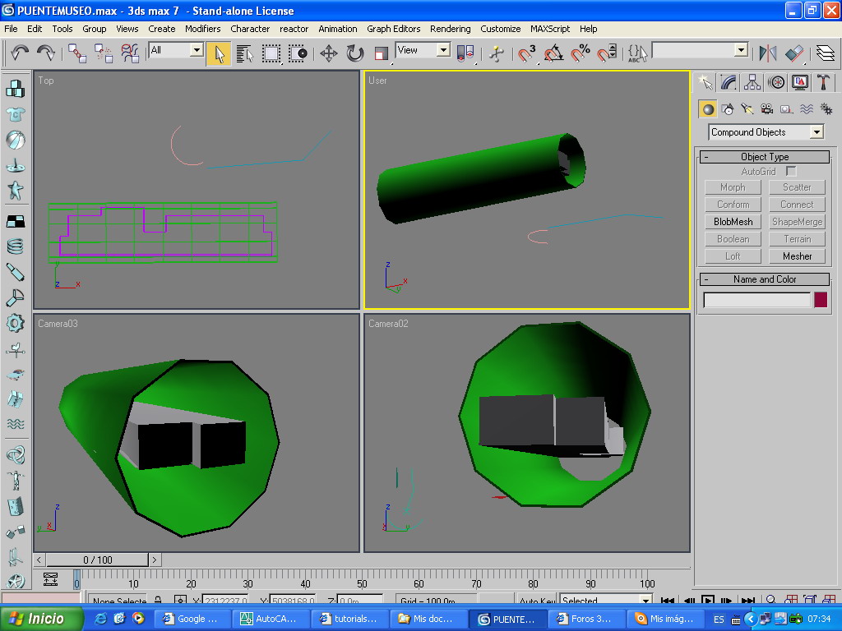Click the BlobMesh button
The height and width of the screenshot is (631, 842).
pos(733,222)
